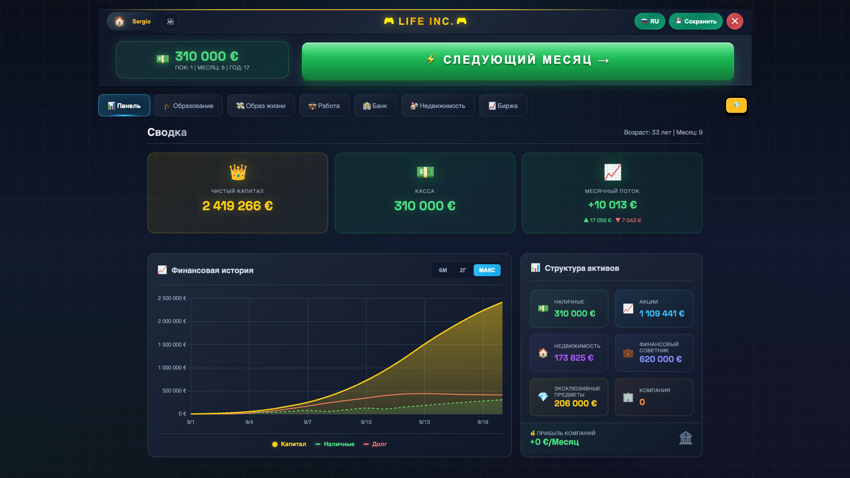Go to the Работа tab
Screen dimensions: 850x478
point(324,105)
